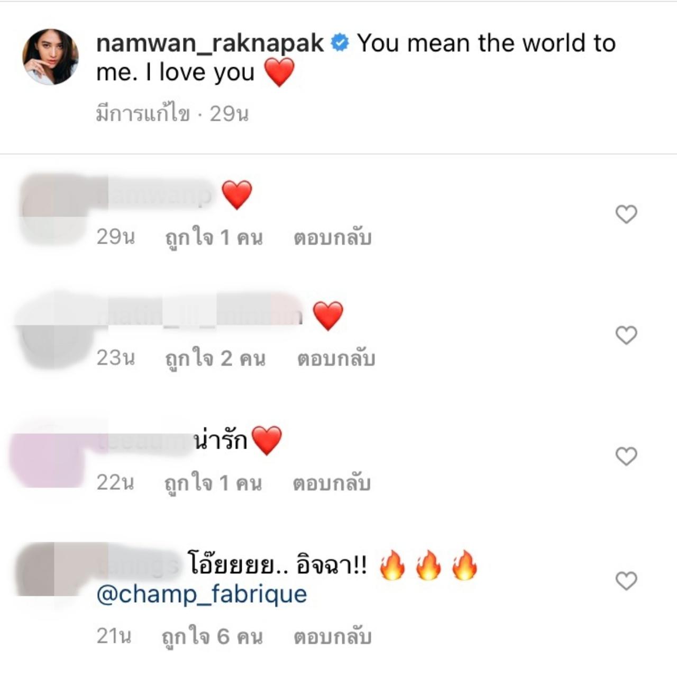Image resolution: width=677 pixels, height=681 pixels.
Task: Open blurred avatar of the 23น commenter
Action: [50, 331]
